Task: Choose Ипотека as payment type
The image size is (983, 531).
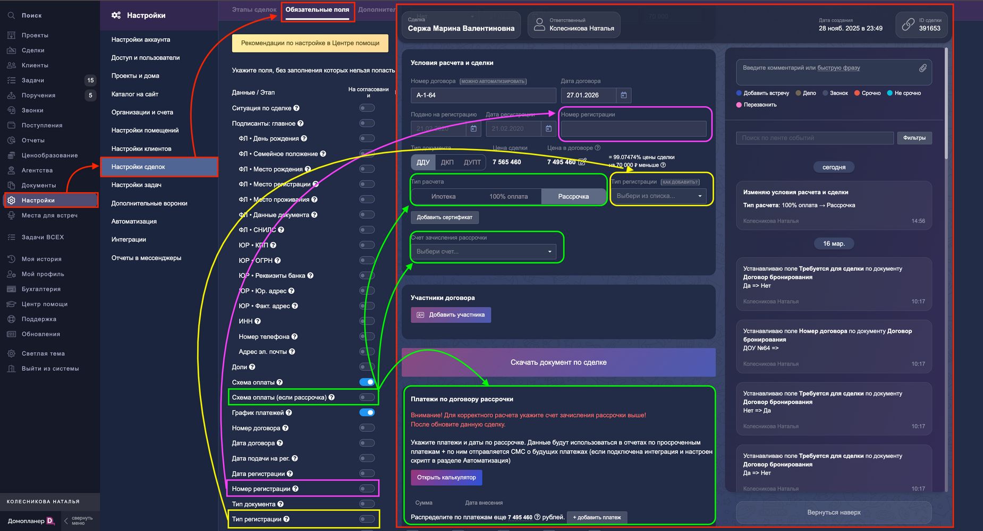Action: tap(444, 196)
